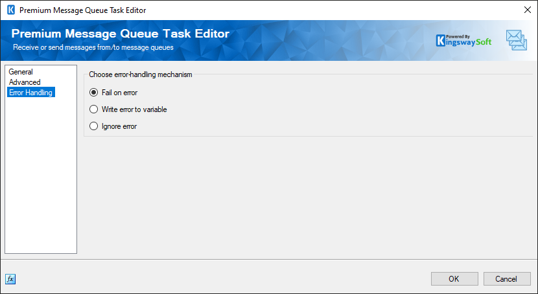
Task: Click the Receive or send messages subtitle
Action: (x=93, y=48)
